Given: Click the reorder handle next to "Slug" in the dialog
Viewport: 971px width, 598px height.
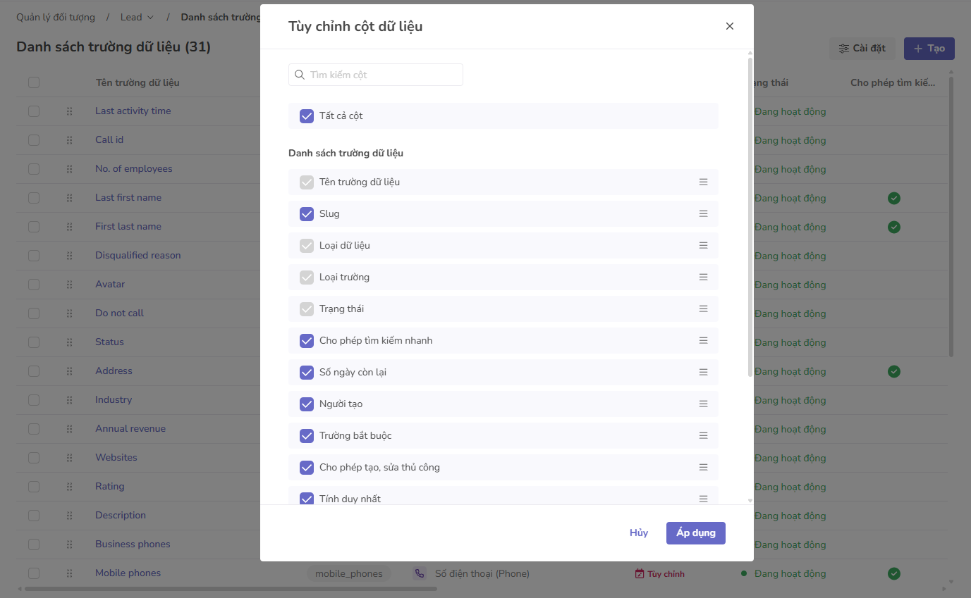Looking at the screenshot, I should tap(703, 213).
